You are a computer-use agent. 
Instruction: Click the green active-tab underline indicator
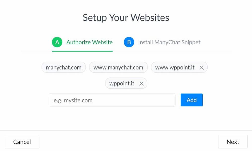[x=82, y=51]
